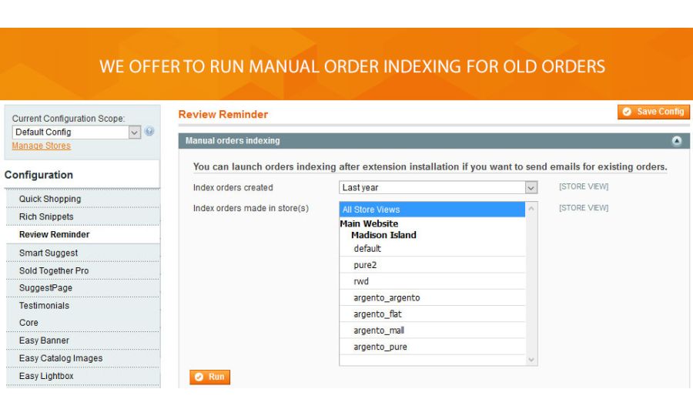
Task: Open Quick Shopping in the configuration menu
Action: (x=50, y=199)
